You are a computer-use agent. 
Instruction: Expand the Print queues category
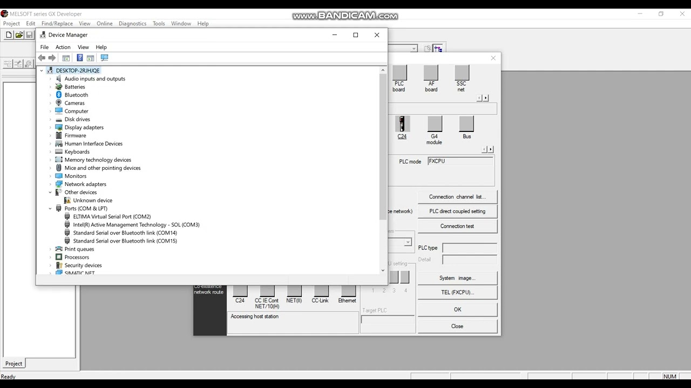50,249
